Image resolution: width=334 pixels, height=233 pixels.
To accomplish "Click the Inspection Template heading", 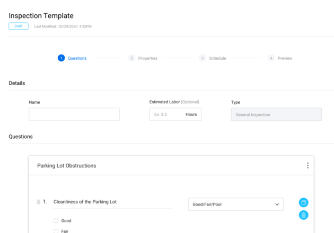I will 41,16.
